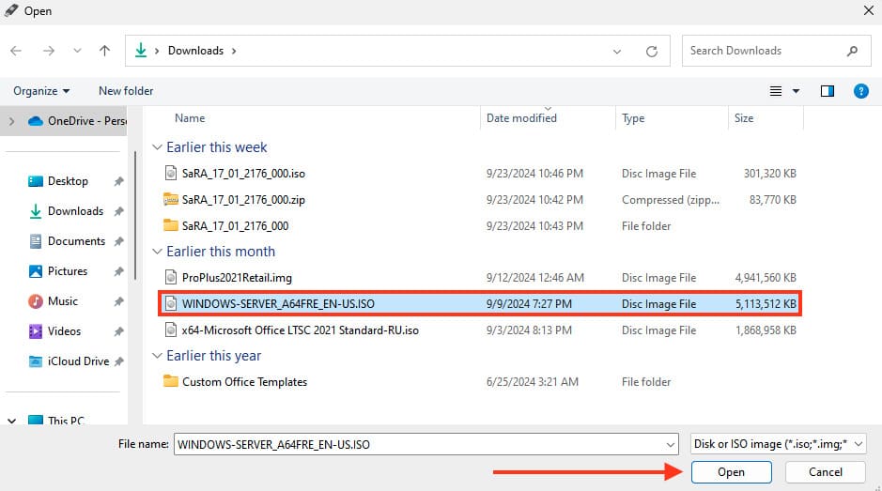Click the Back navigation arrow
Screen dimensions: 882x491
[x=17, y=51]
